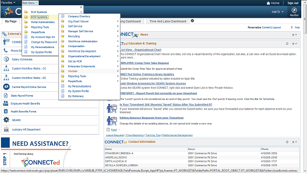Click the Sign out link
307x173 pixels.
293,3
